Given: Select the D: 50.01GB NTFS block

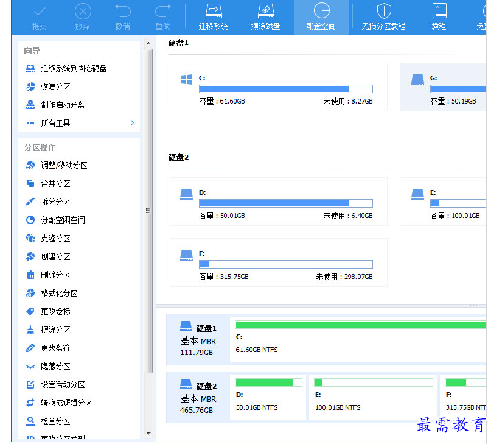Looking at the screenshot, I should click(268, 397).
